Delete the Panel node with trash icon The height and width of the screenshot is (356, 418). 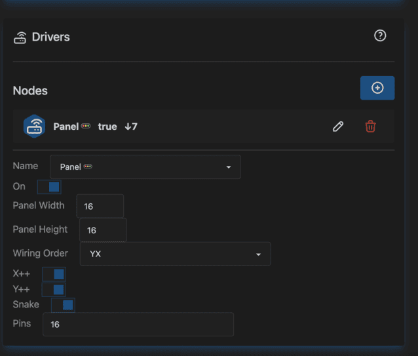tap(370, 127)
